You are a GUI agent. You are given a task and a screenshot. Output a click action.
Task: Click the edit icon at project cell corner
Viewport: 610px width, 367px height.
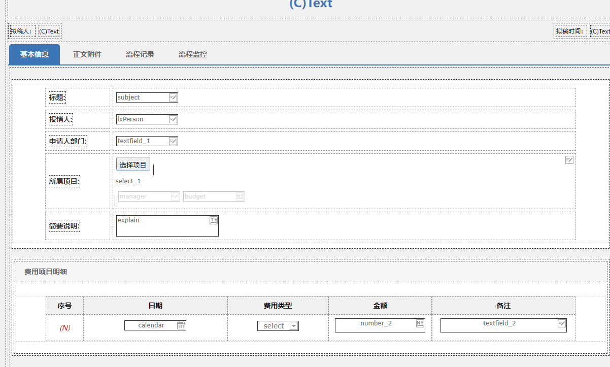[x=569, y=160]
